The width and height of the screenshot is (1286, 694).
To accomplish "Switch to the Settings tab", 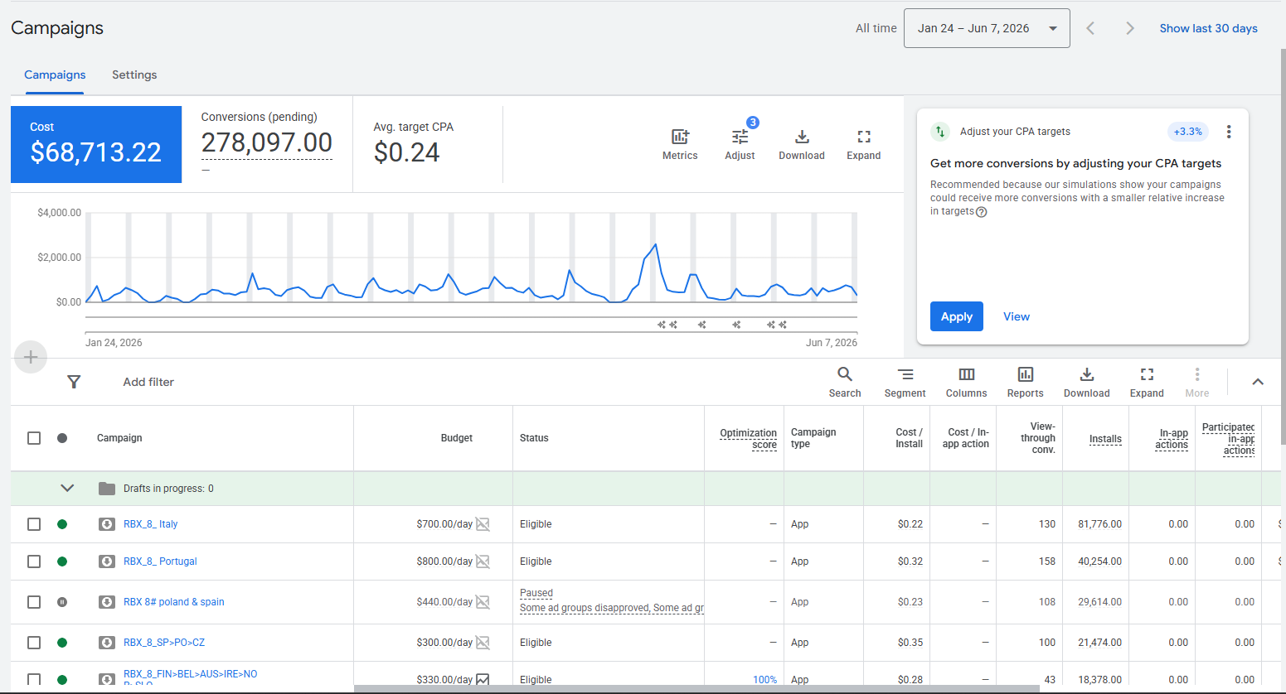I will [134, 75].
